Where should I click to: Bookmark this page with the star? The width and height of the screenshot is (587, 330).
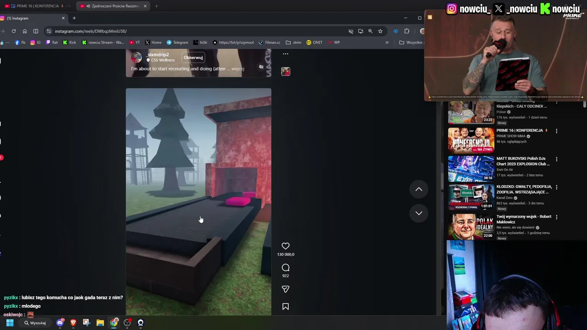[x=380, y=31]
